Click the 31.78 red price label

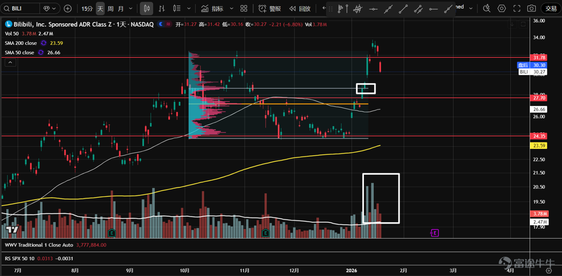(539, 57)
